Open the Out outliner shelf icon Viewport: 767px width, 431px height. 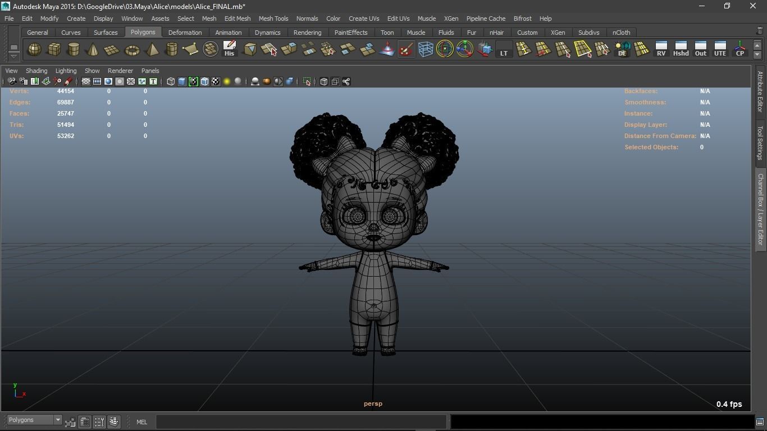click(x=700, y=49)
